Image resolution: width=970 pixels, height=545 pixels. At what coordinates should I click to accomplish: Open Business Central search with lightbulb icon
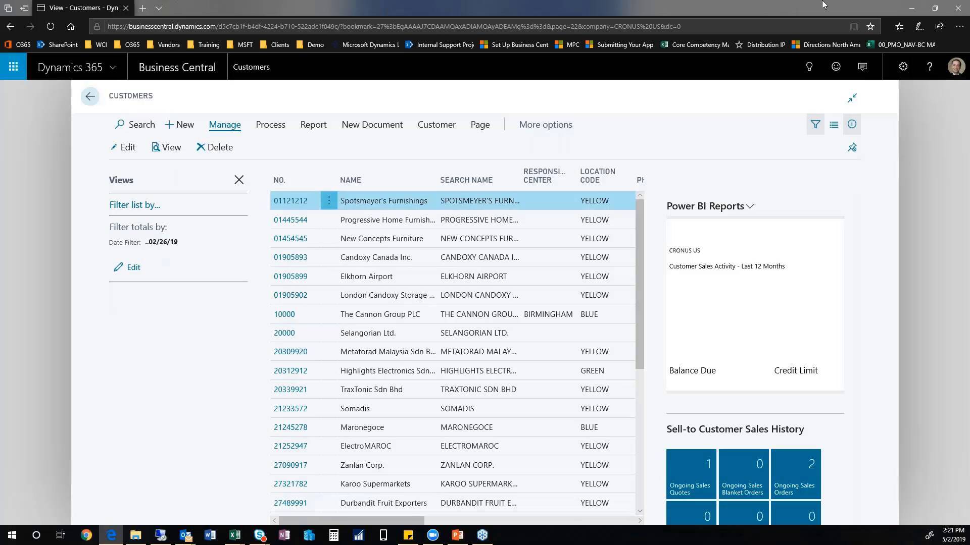tap(809, 66)
